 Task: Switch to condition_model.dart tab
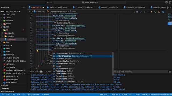(135, 7)
